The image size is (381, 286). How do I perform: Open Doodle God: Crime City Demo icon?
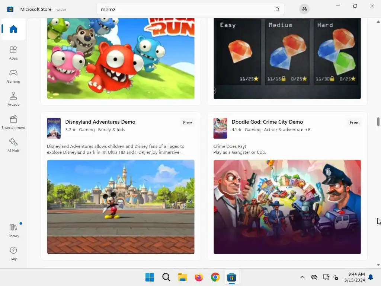[x=220, y=128]
